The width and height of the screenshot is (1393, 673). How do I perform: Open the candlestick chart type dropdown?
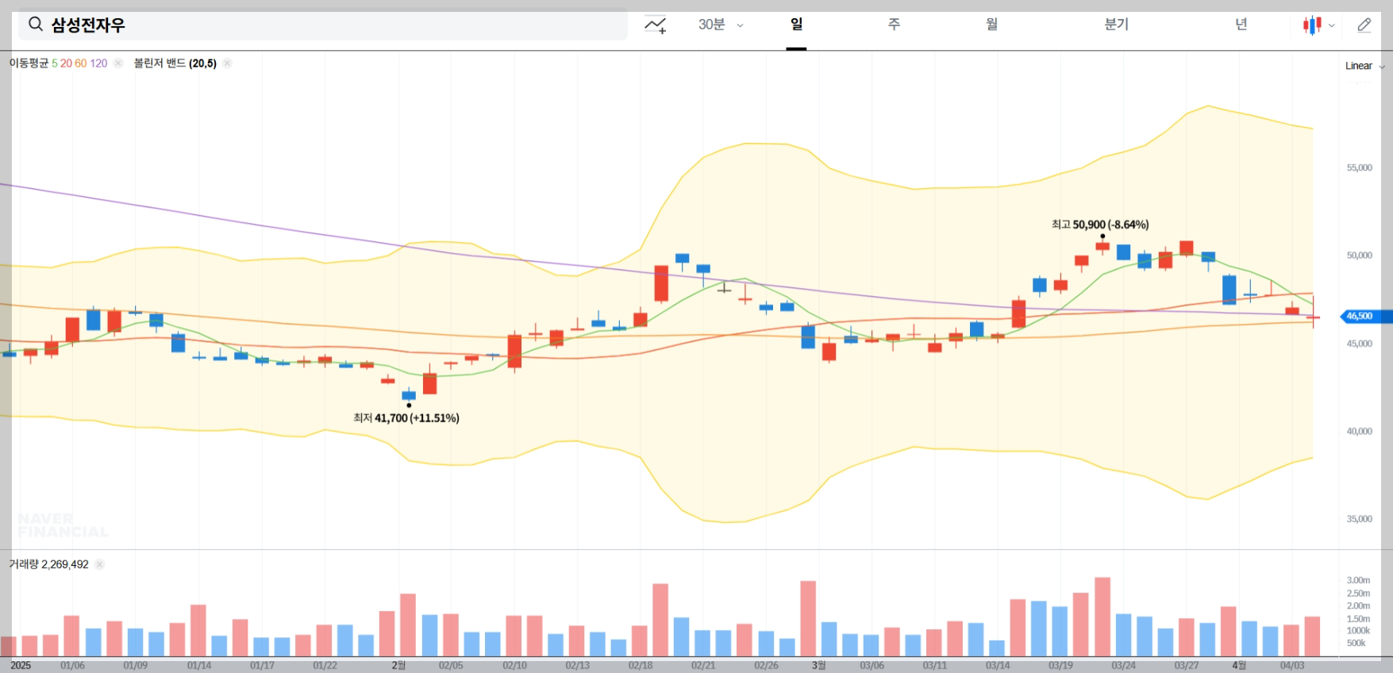click(x=1318, y=25)
